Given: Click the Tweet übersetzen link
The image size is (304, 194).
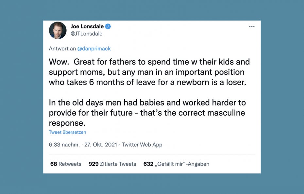Looking at the screenshot, I should click(67, 132).
